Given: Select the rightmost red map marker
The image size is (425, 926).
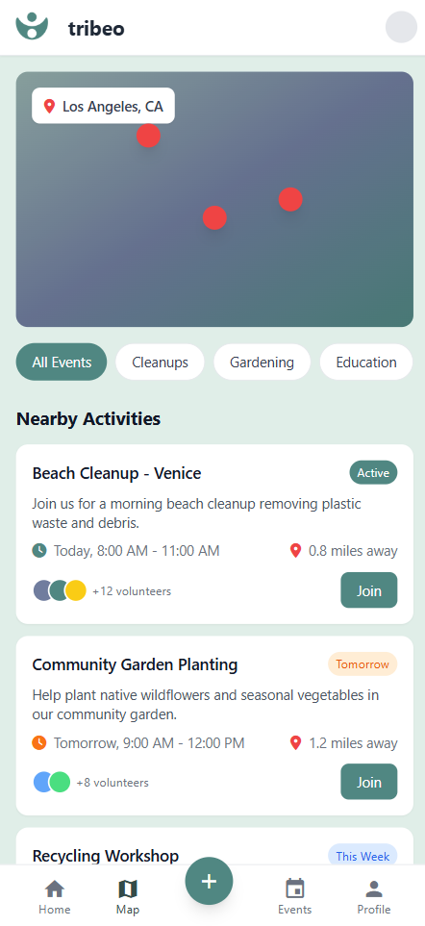Looking at the screenshot, I should point(290,200).
